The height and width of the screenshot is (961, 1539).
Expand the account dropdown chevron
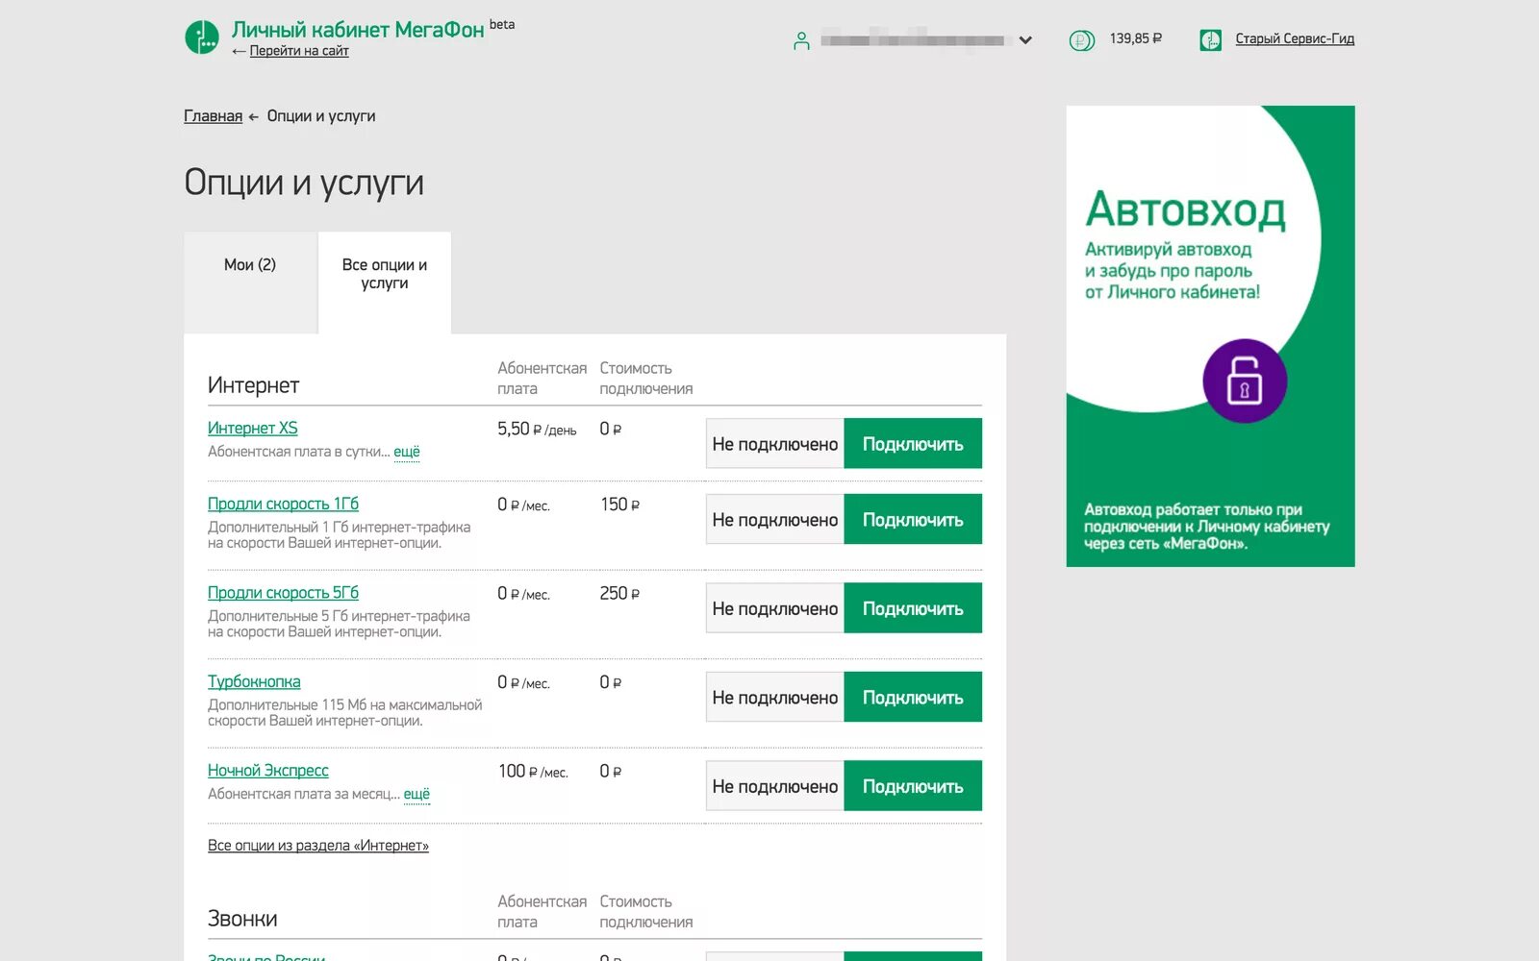point(1025,40)
